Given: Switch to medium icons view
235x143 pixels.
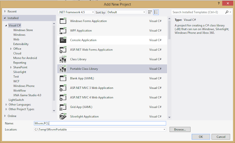Looking at the screenshot, I should 150,12.
